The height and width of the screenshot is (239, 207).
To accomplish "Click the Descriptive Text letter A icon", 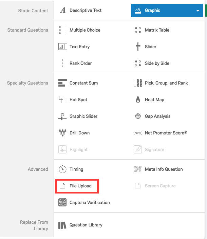I will point(62,11).
